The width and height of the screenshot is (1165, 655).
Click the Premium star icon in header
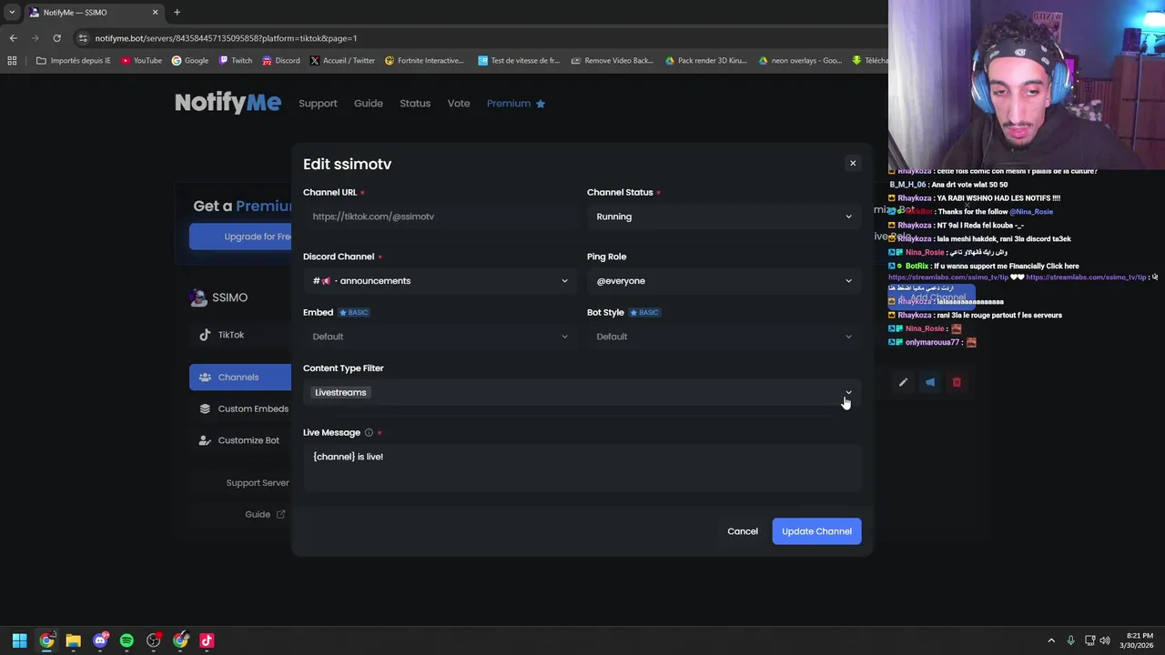point(541,104)
